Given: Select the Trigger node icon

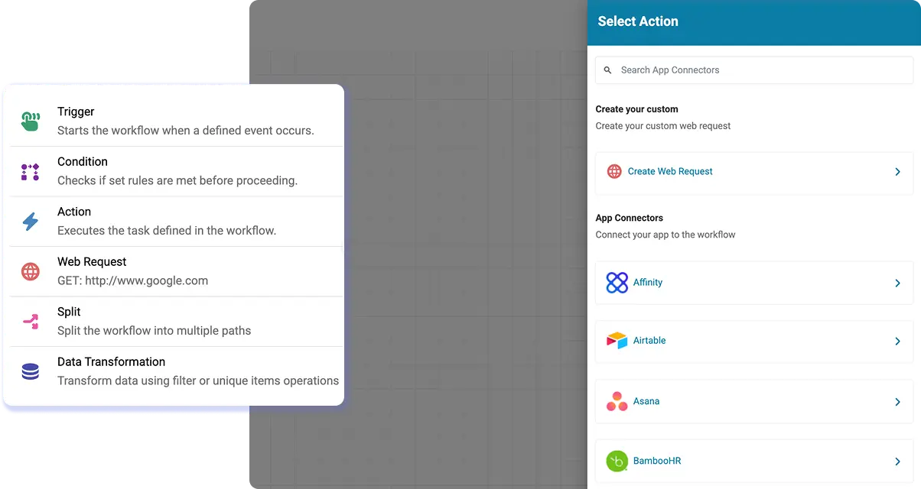Looking at the screenshot, I should [29, 119].
